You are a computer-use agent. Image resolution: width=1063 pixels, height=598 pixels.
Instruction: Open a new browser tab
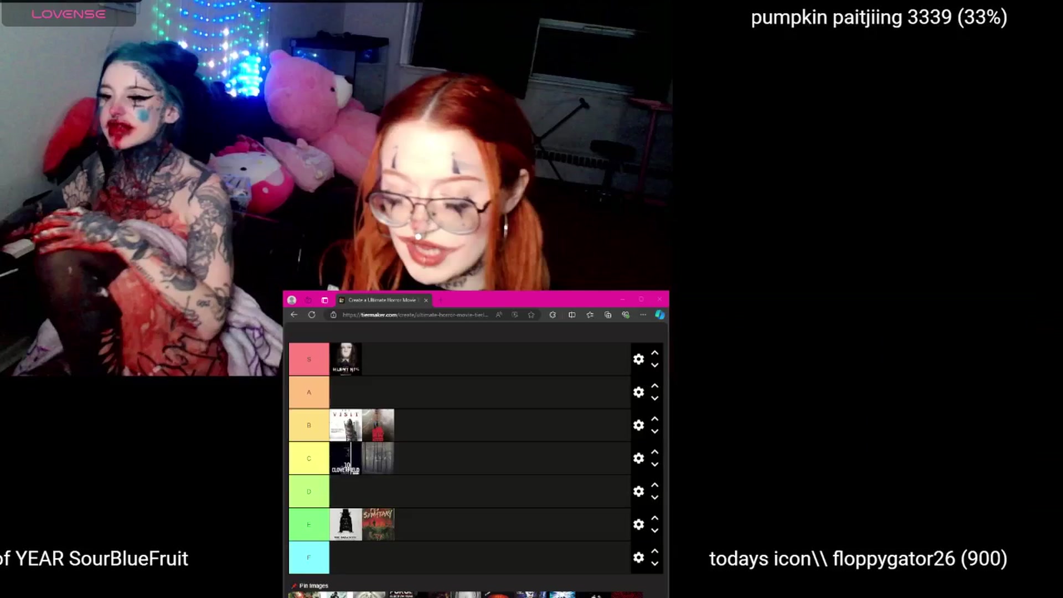pyautogui.click(x=441, y=300)
